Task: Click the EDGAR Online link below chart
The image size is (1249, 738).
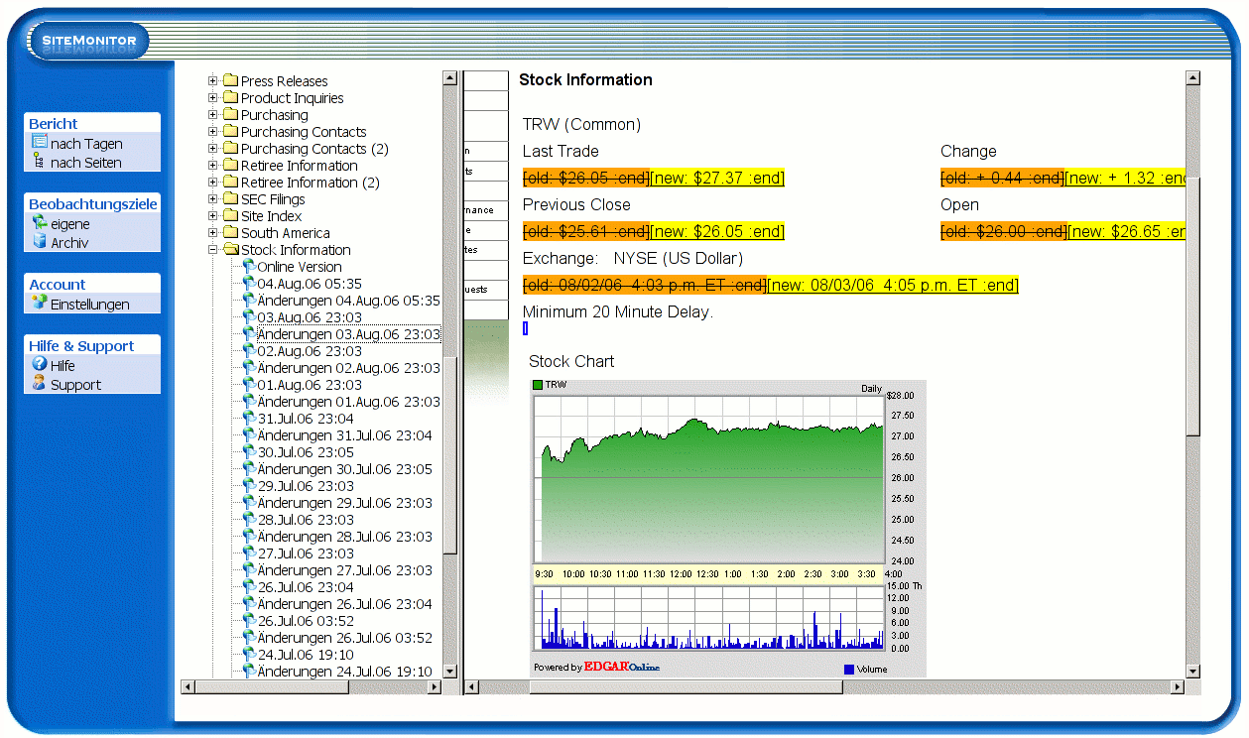Action: [621, 667]
